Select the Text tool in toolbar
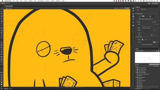This screenshot has width=160, height=90. click(x=1, y=23)
